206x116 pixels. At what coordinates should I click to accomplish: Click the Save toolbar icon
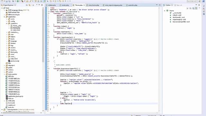(x=7, y=1)
